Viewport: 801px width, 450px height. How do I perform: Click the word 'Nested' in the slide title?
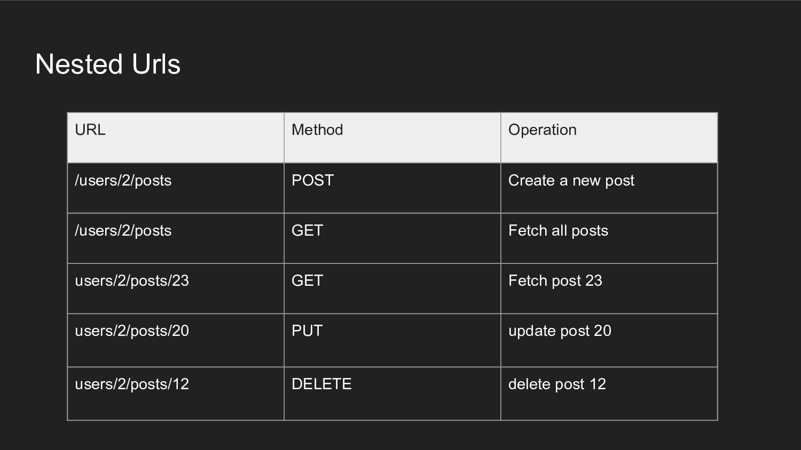[80, 65]
